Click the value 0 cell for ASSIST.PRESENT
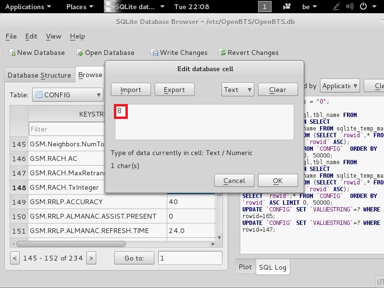Screen dimensions: 384x288 coord(191,216)
